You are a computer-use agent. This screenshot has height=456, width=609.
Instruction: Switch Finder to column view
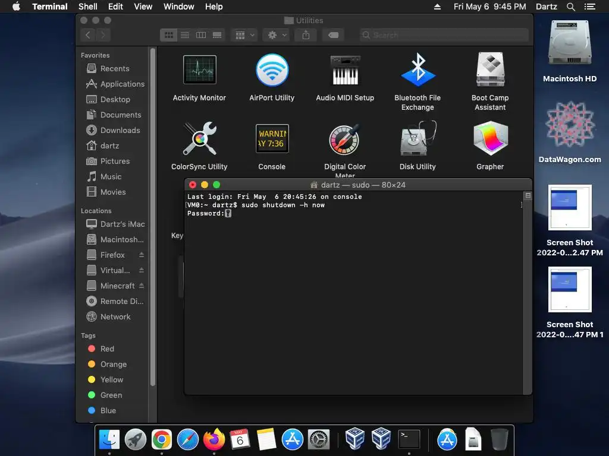pos(201,35)
